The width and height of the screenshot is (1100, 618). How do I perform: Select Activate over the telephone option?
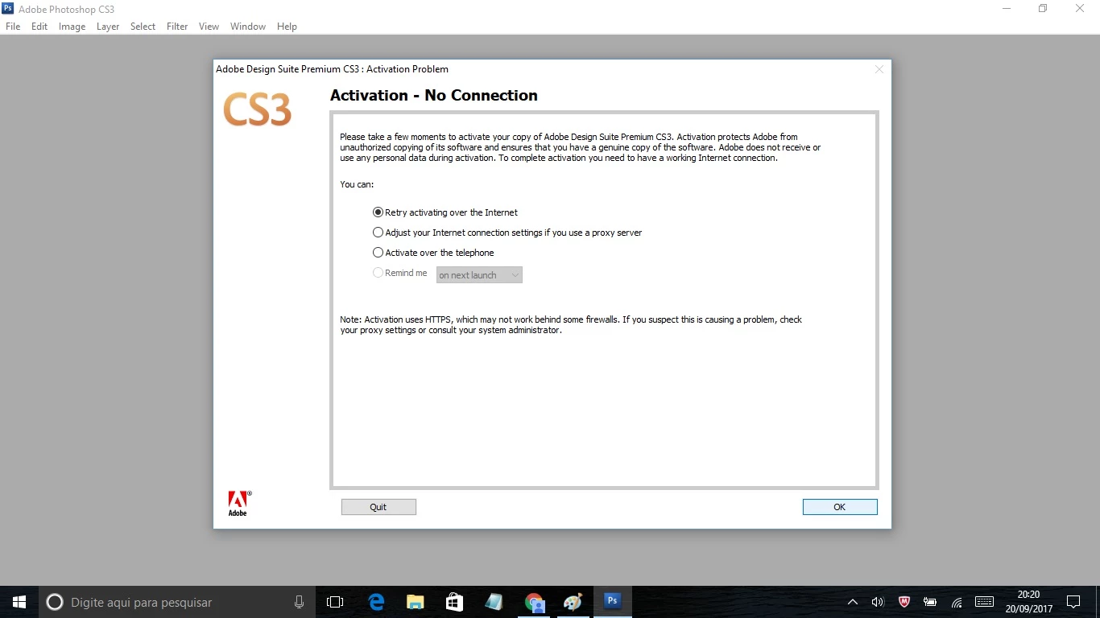coord(433,253)
